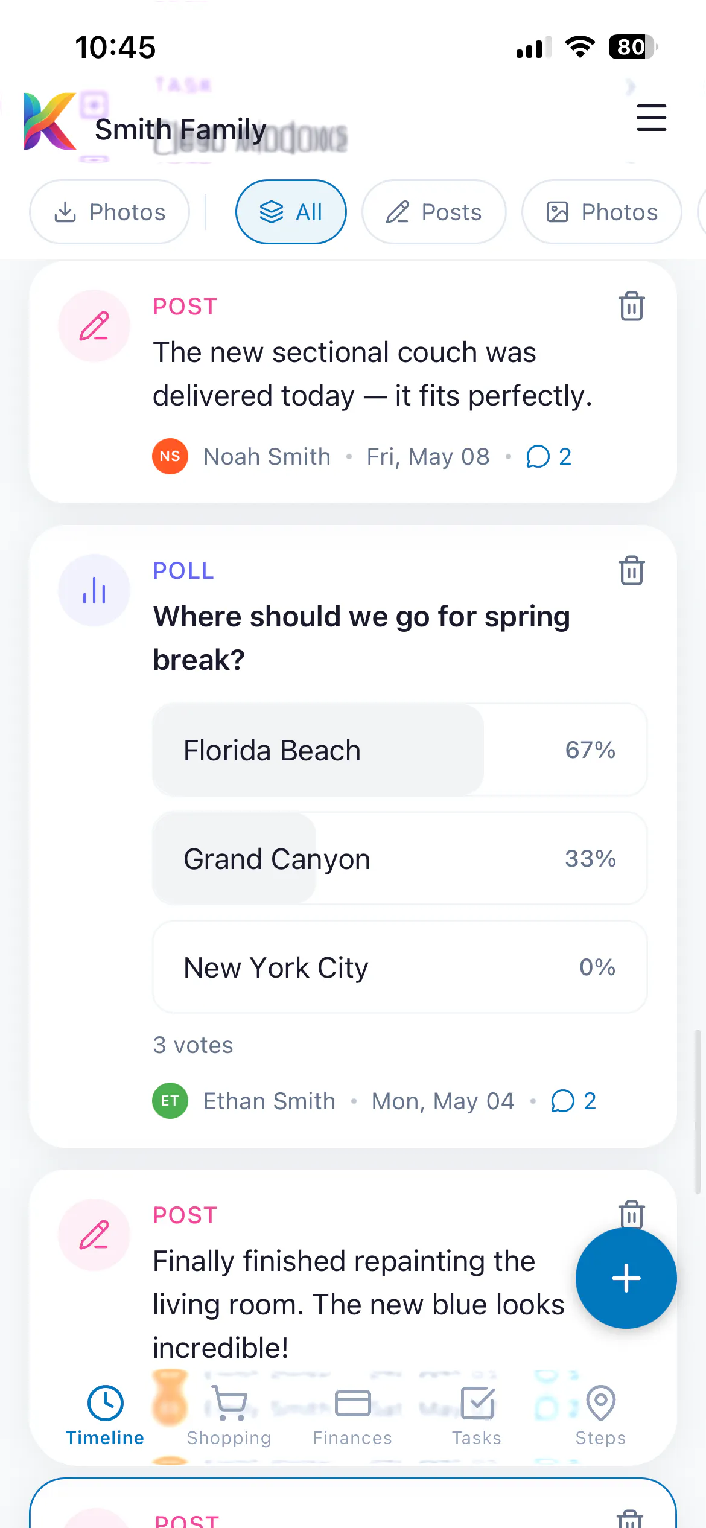Delete the spring break poll
Viewport: 706px width, 1528px height.
(x=631, y=570)
